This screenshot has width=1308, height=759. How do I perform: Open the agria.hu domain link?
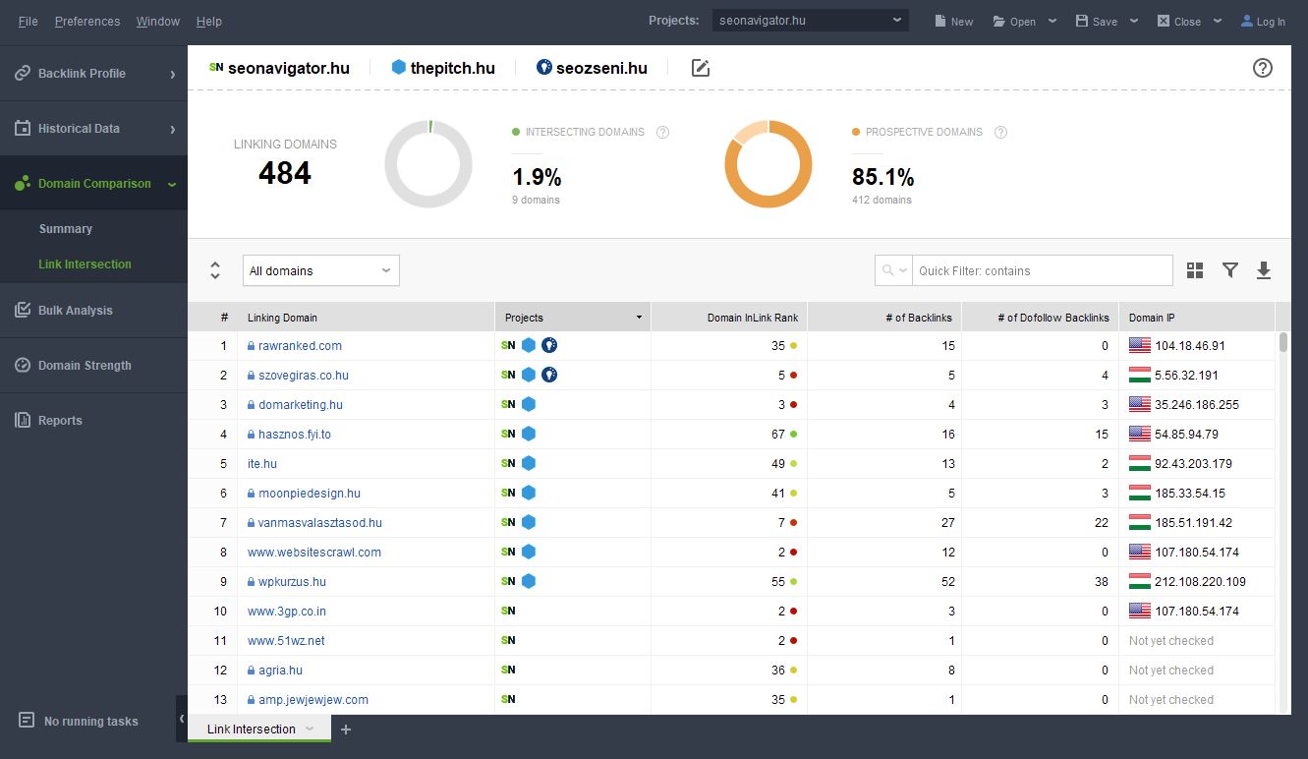(x=280, y=670)
